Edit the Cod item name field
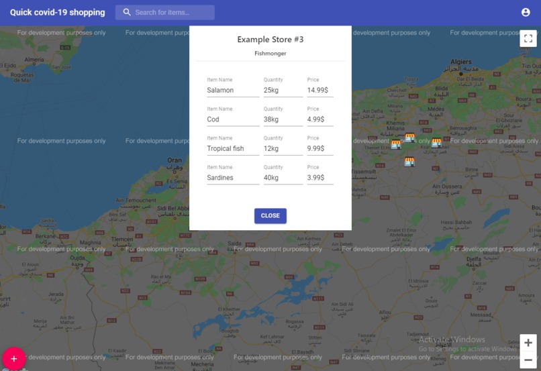 (x=233, y=119)
